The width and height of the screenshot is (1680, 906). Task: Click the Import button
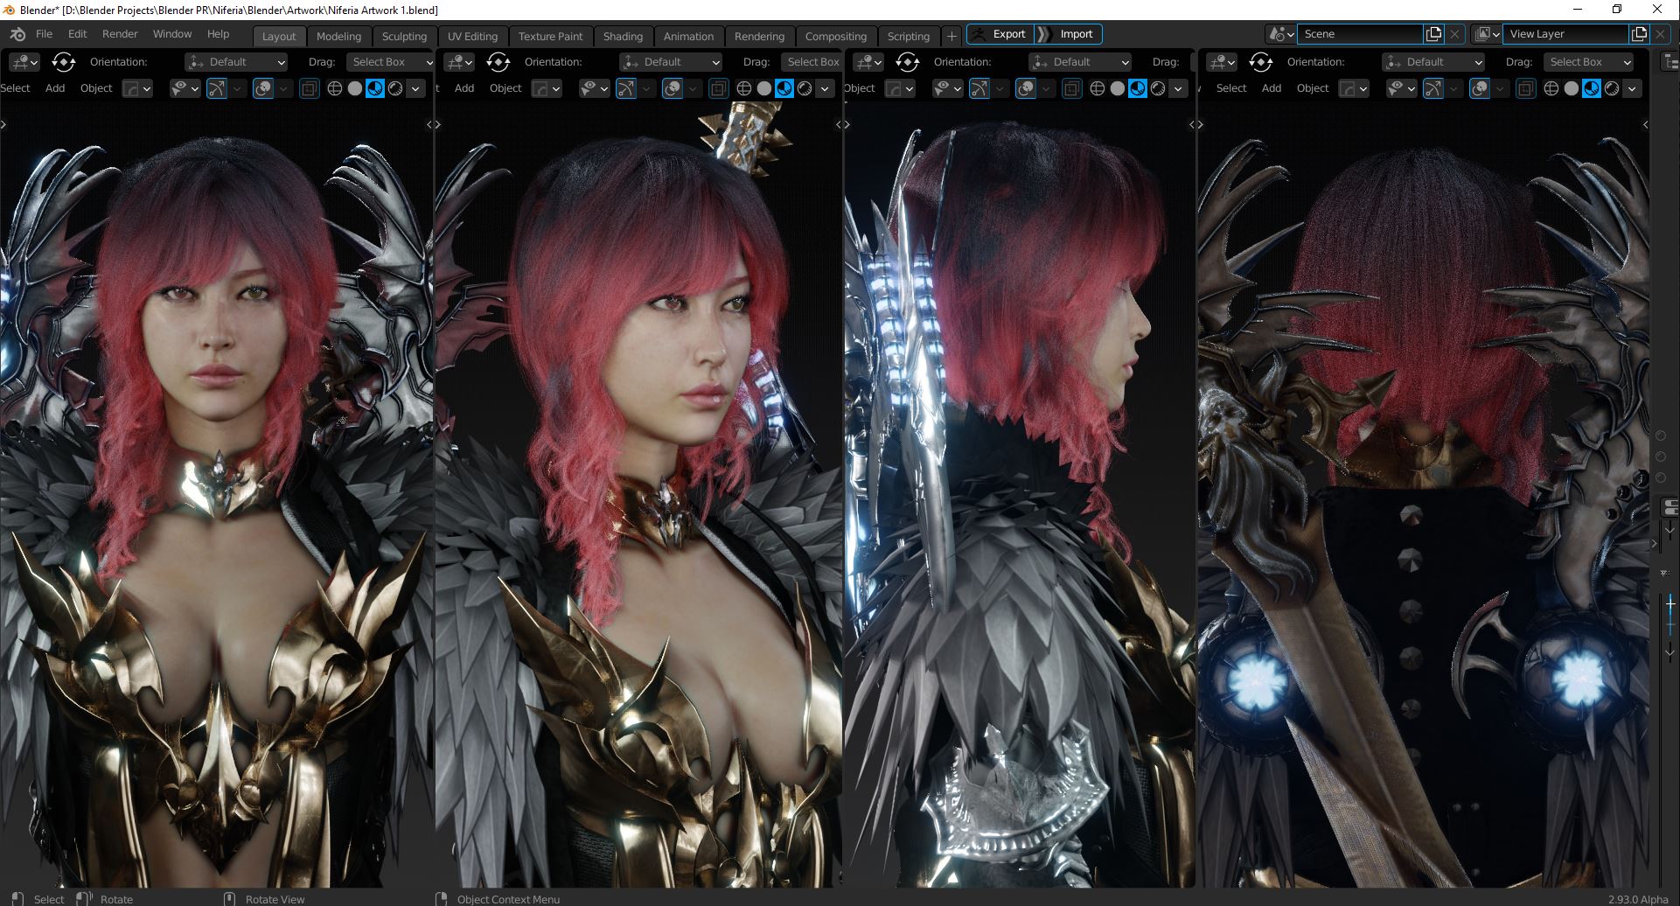(1068, 34)
